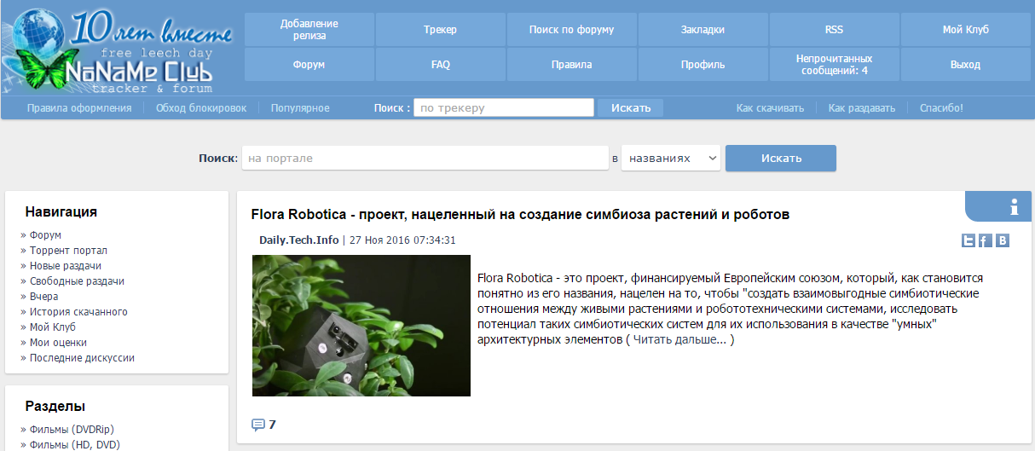Open Спасибо! link

[x=941, y=108]
